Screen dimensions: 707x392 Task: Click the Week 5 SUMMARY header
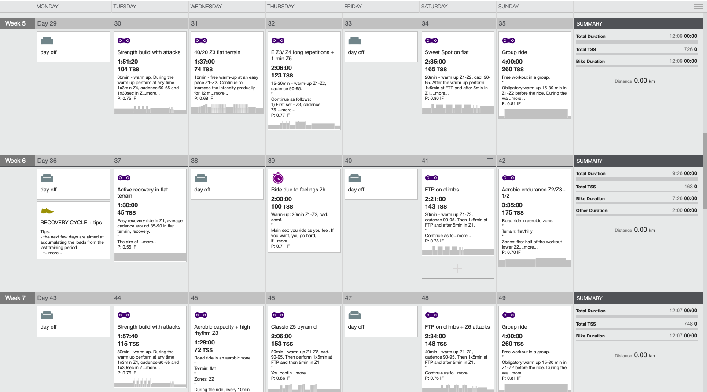638,23
